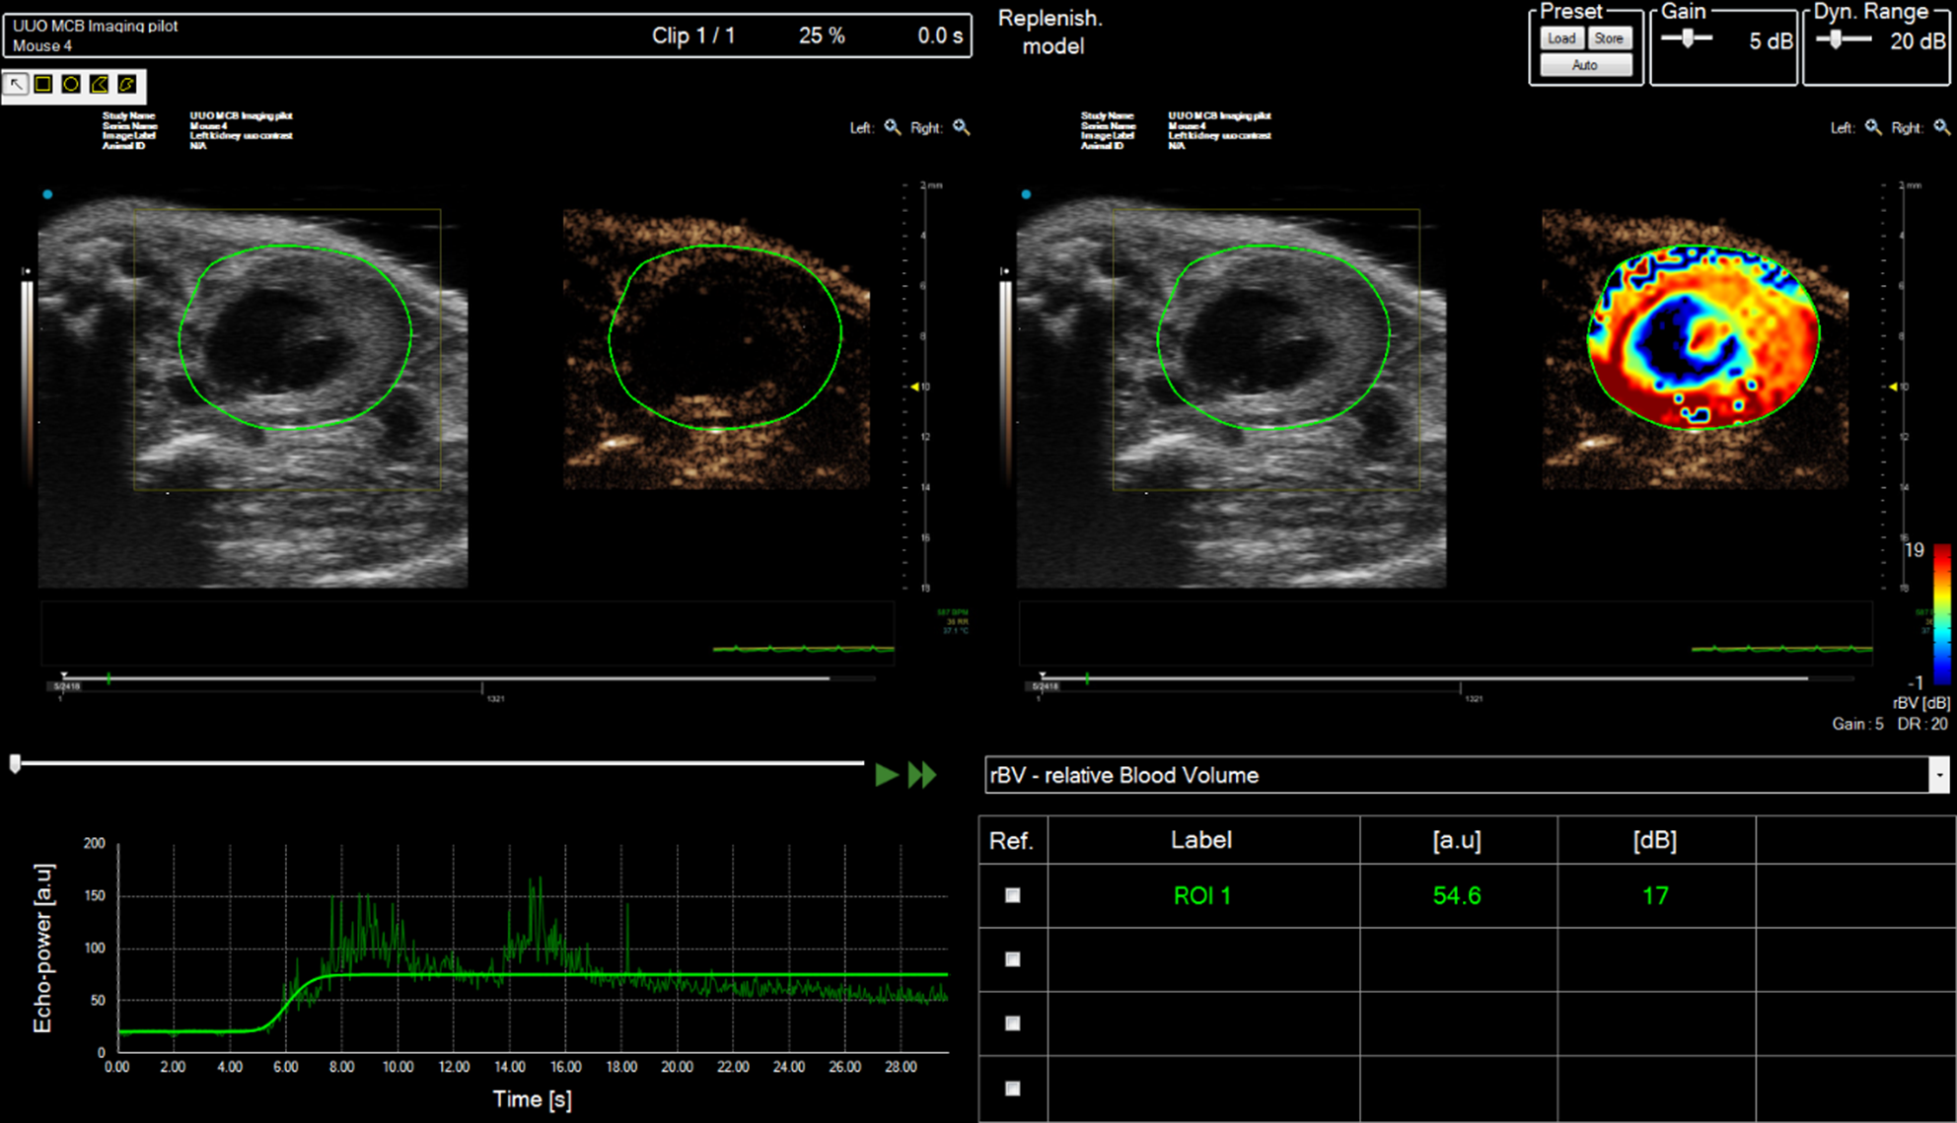Click the Store preset button
The image size is (1957, 1123).
1609,38
